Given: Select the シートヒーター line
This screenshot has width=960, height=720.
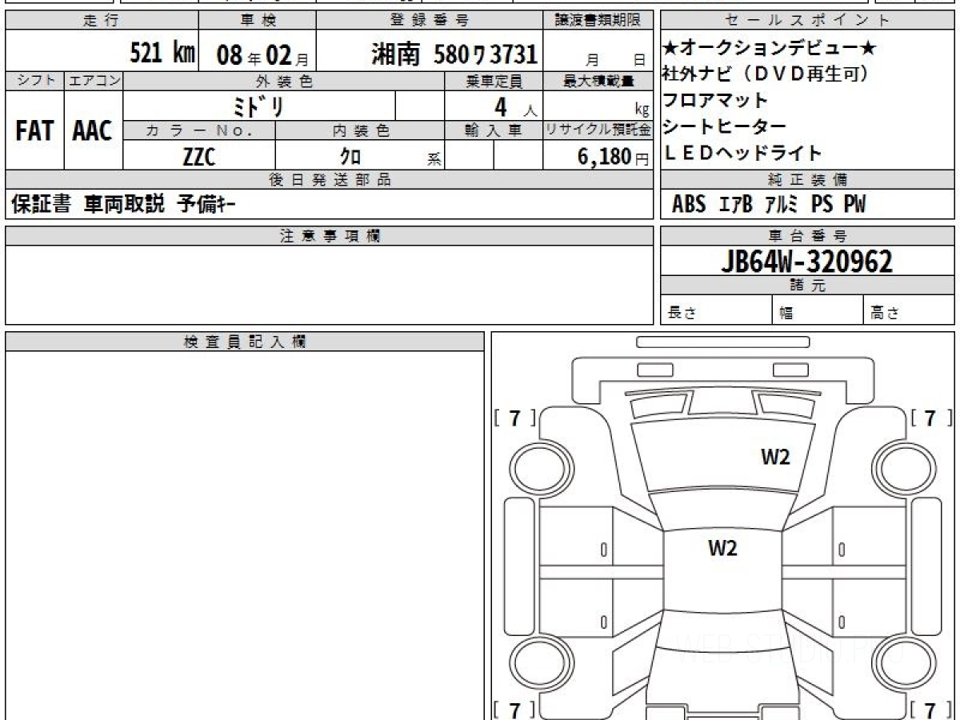Looking at the screenshot, I should [725, 126].
